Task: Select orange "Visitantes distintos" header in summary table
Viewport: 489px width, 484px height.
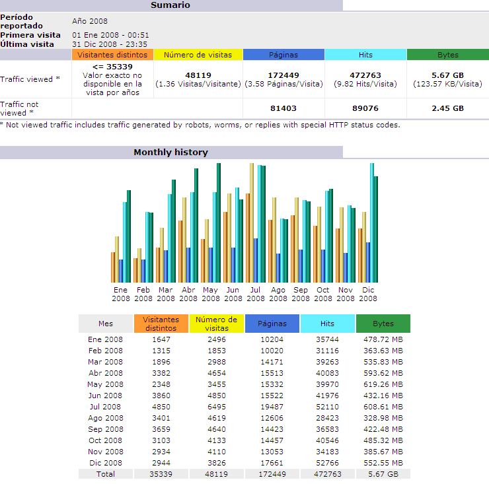Action: coord(112,55)
